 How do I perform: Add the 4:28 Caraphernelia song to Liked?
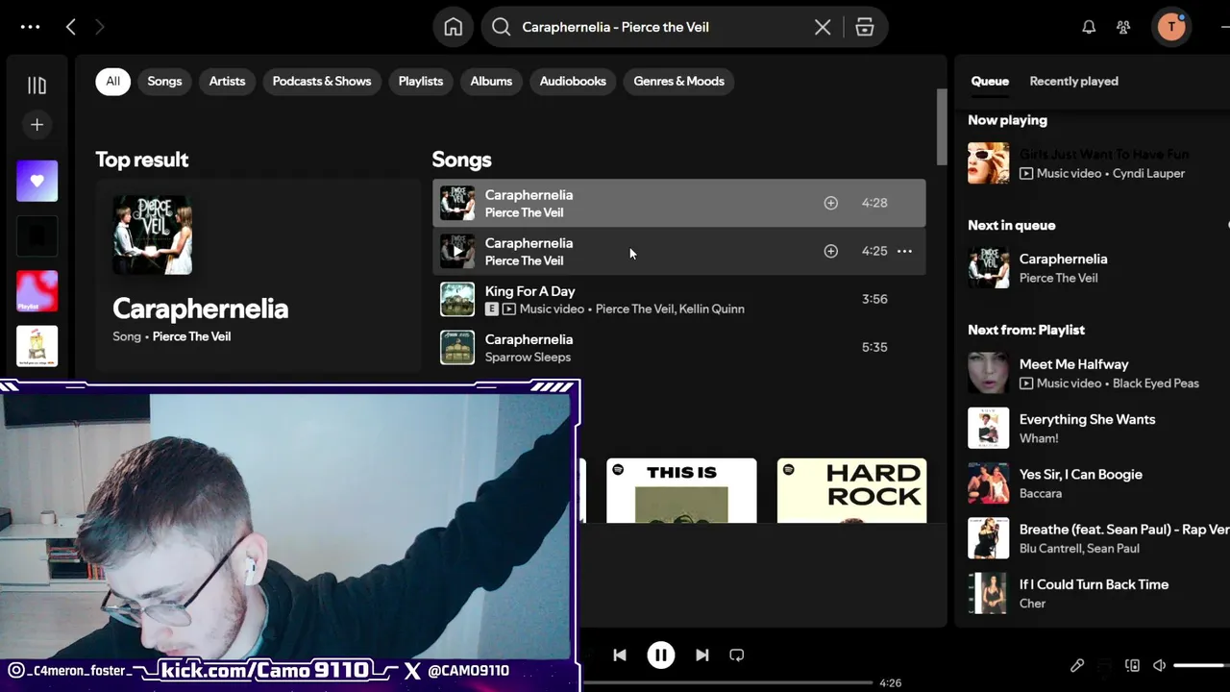click(831, 203)
